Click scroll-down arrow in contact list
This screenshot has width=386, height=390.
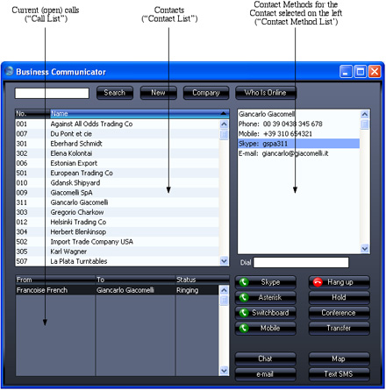click(x=224, y=261)
